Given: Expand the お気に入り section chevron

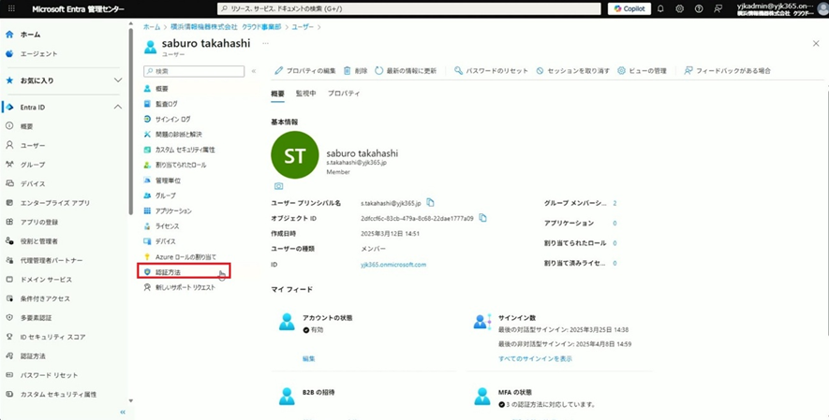Looking at the screenshot, I should pyautogui.click(x=118, y=80).
